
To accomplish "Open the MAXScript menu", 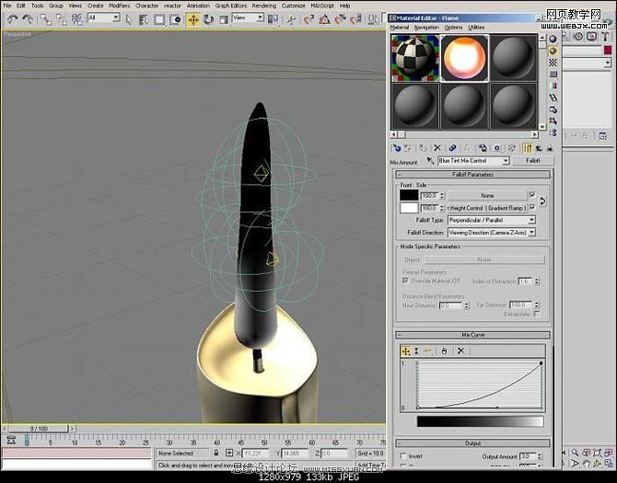I will (x=322, y=6).
